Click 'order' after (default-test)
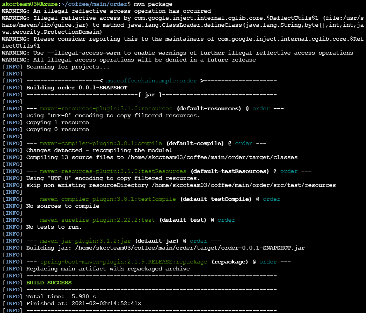The width and height of the screenshot is (366, 313). coord(226,220)
